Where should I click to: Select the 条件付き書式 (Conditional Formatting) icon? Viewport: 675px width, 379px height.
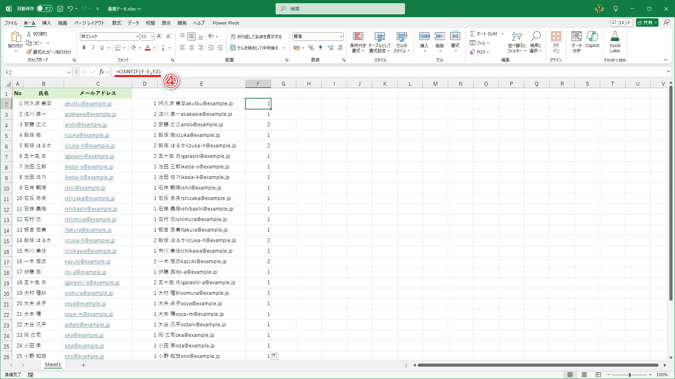[x=358, y=41]
